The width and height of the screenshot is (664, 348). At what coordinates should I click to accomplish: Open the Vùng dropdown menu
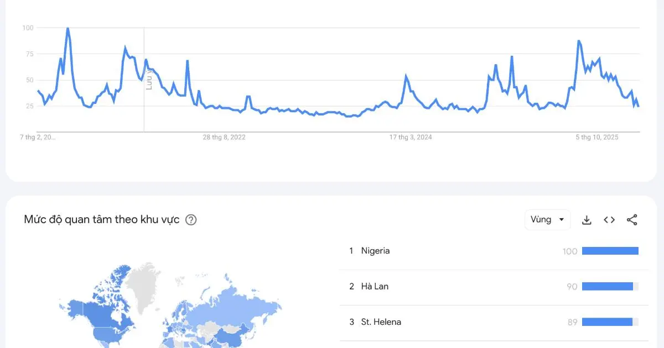[547, 219]
